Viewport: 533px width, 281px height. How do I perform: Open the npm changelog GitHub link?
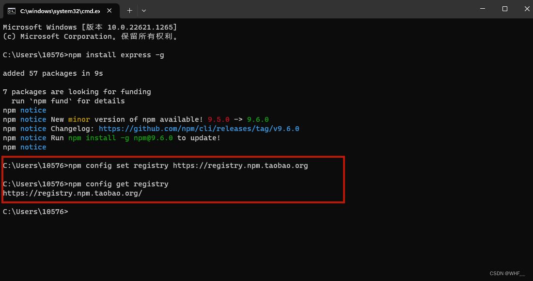tap(199, 129)
